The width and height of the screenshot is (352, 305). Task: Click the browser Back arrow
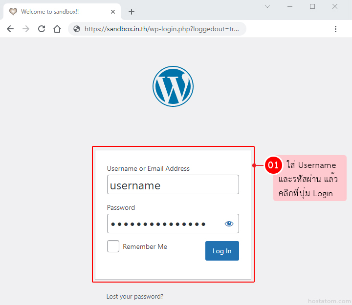point(10,29)
